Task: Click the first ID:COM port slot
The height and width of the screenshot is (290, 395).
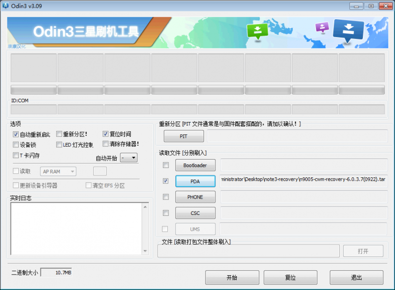Action: pyautogui.click(x=34, y=110)
